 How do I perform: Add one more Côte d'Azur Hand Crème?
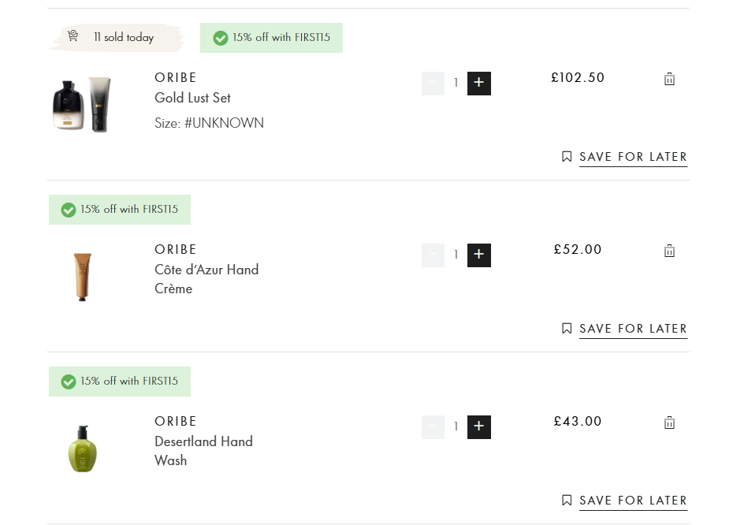(479, 255)
